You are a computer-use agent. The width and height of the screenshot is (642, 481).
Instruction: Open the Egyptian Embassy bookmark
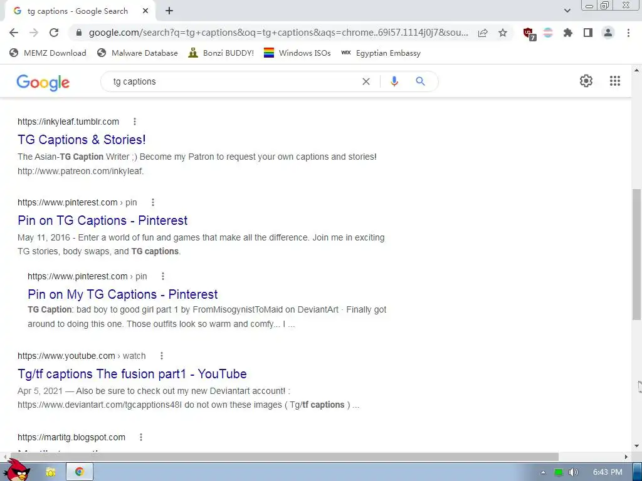click(x=381, y=53)
